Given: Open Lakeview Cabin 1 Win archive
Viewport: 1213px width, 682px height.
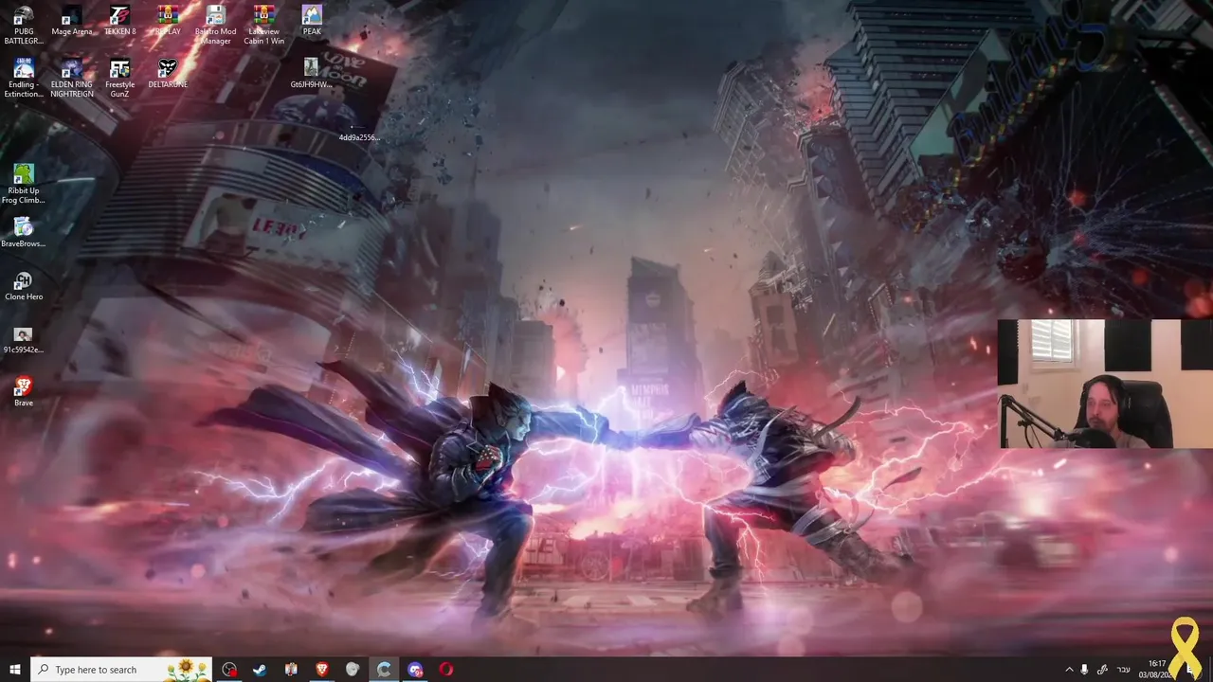Looking at the screenshot, I should (264, 25).
